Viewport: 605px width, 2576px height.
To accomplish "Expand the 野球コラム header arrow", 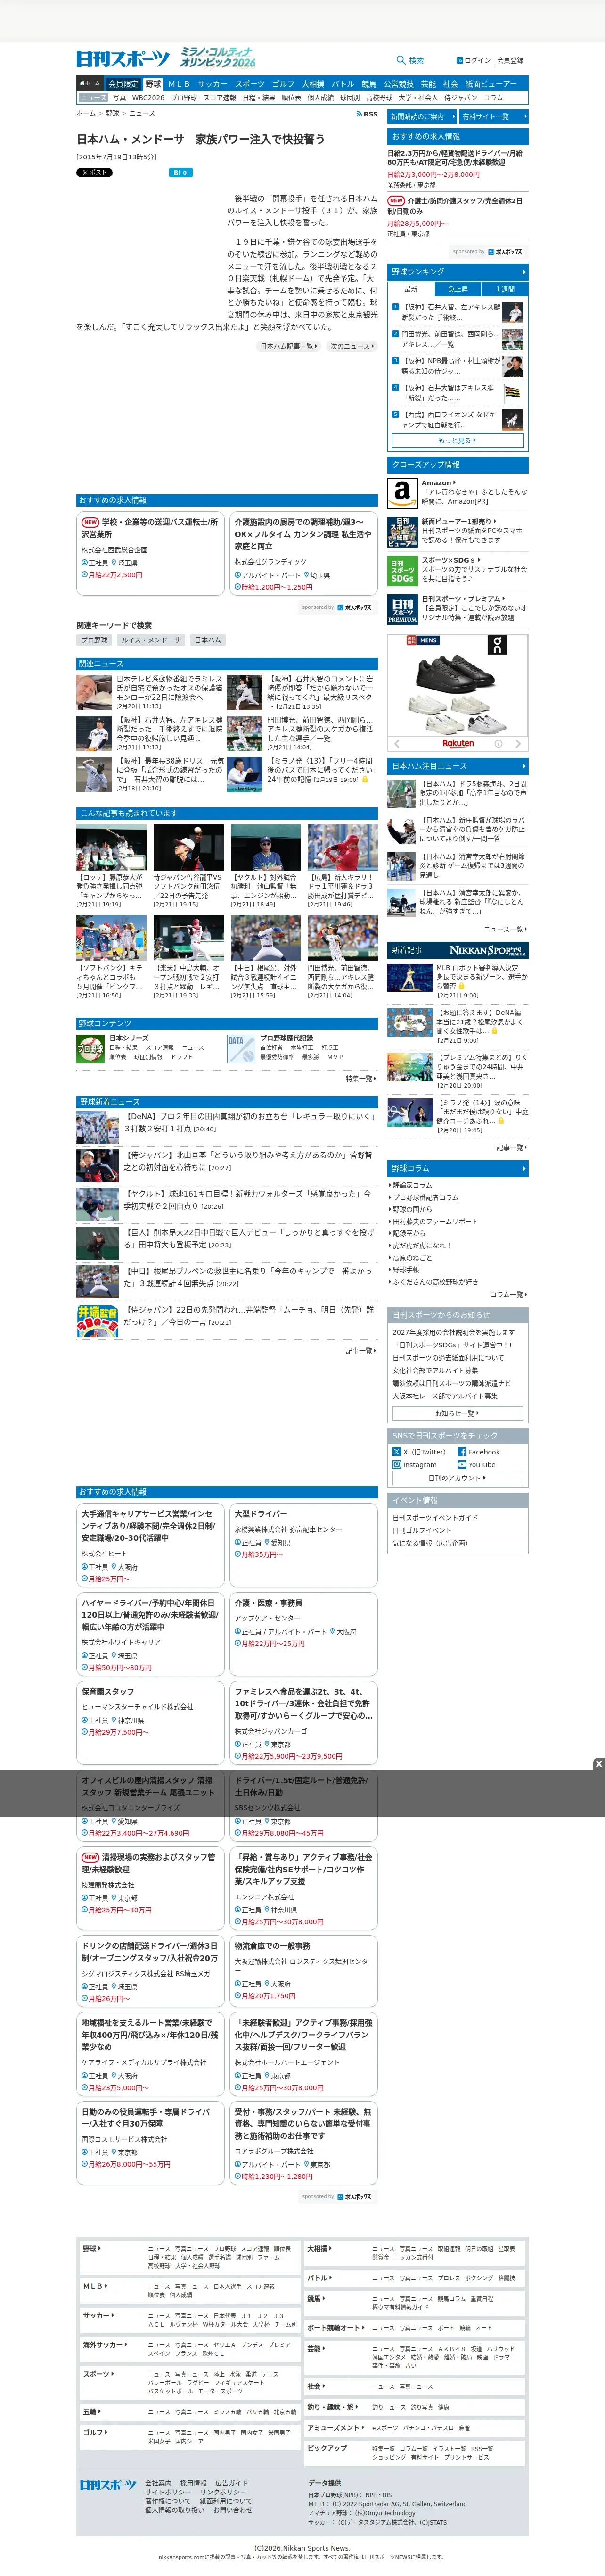I will 523,1168.
